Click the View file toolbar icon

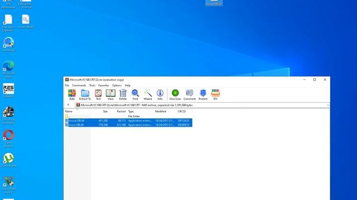pyautogui.click(x=110, y=94)
